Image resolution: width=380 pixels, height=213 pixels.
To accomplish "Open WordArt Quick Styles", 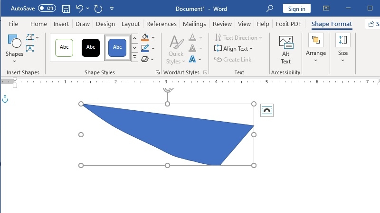I will click(176, 49).
